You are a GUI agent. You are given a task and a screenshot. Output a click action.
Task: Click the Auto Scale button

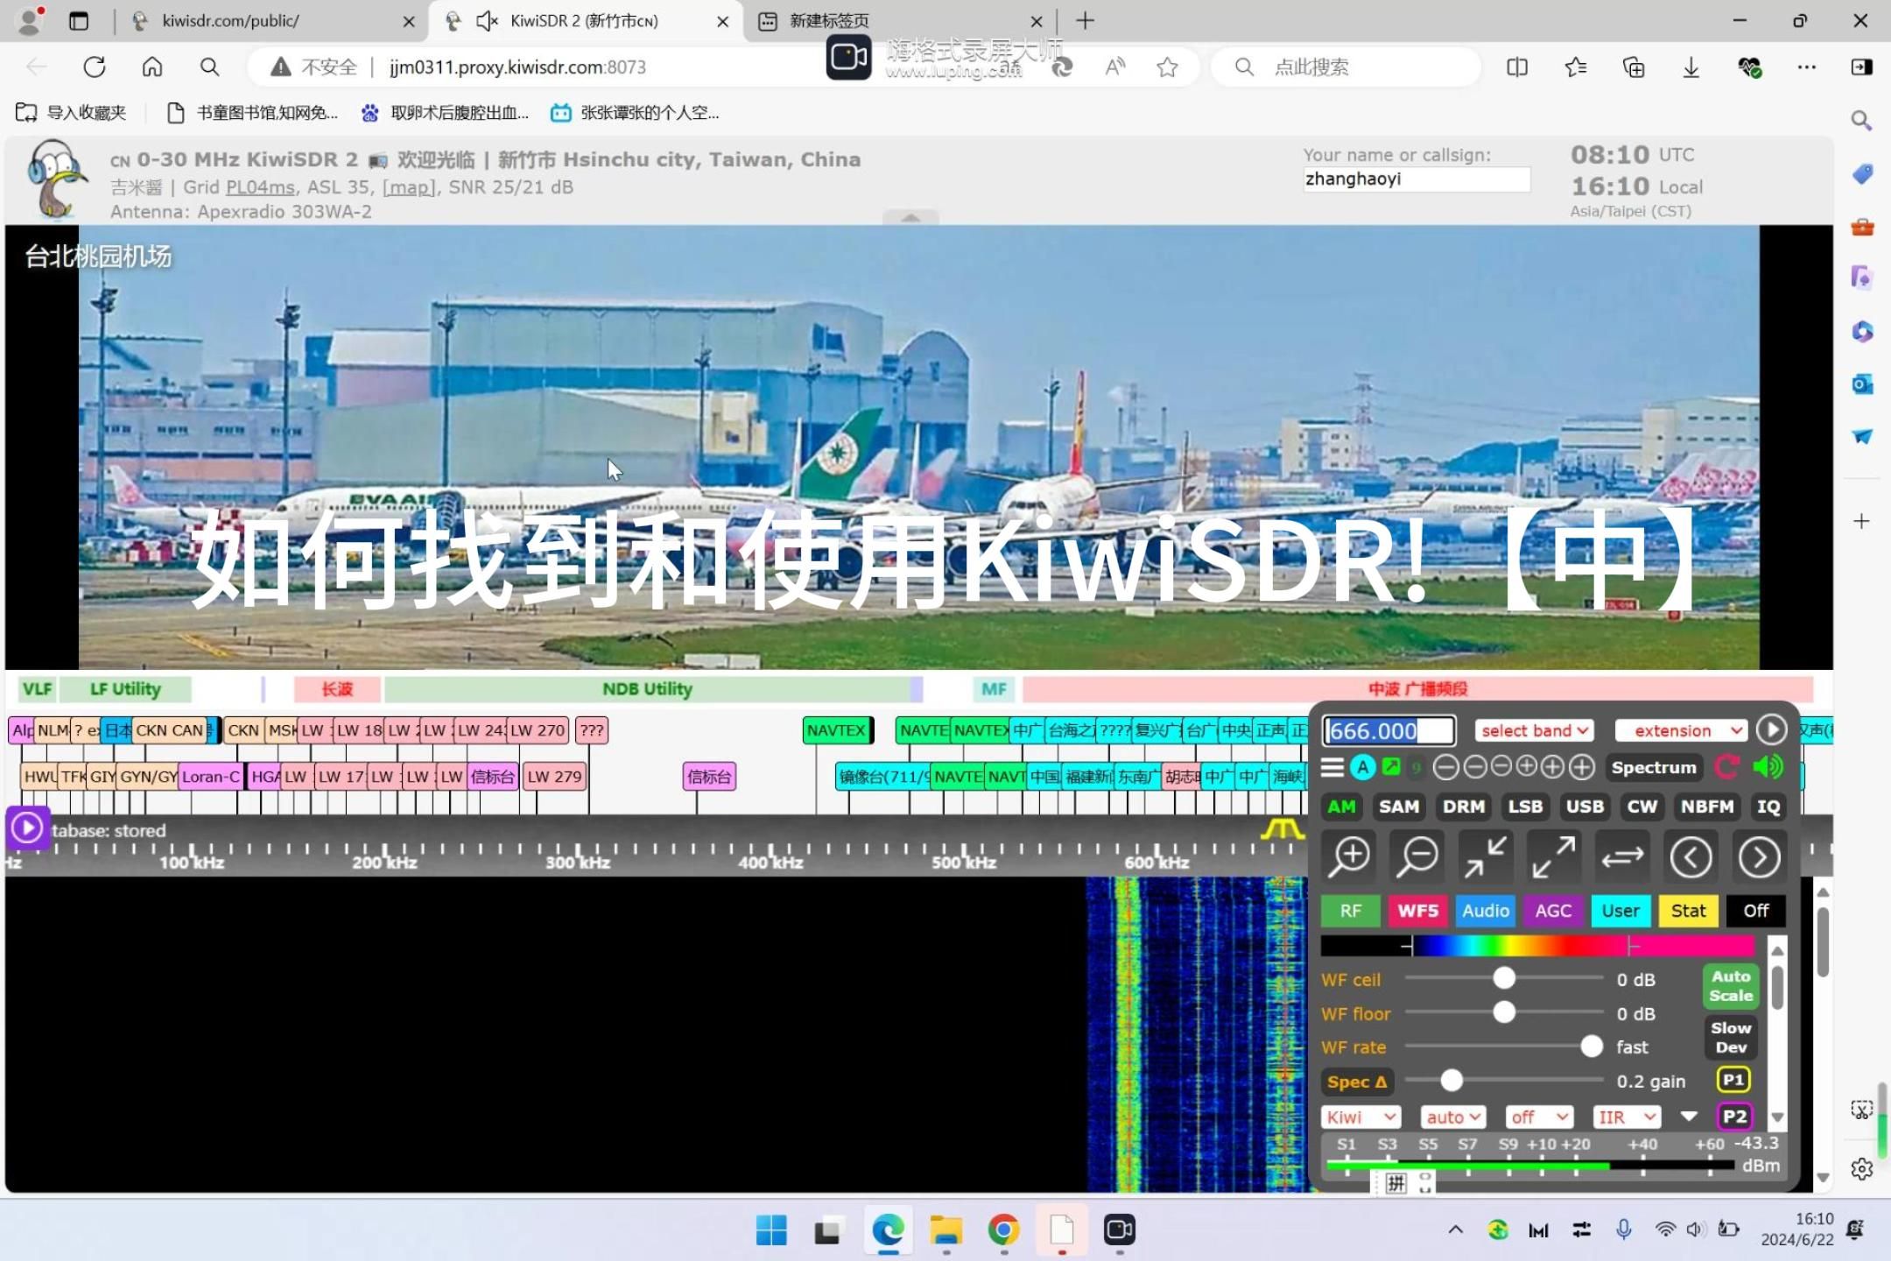click(1731, 986)
